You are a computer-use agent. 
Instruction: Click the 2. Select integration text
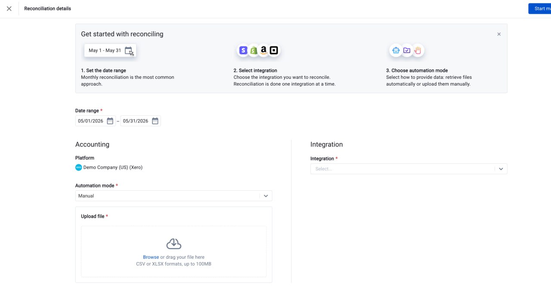[255, 71]
